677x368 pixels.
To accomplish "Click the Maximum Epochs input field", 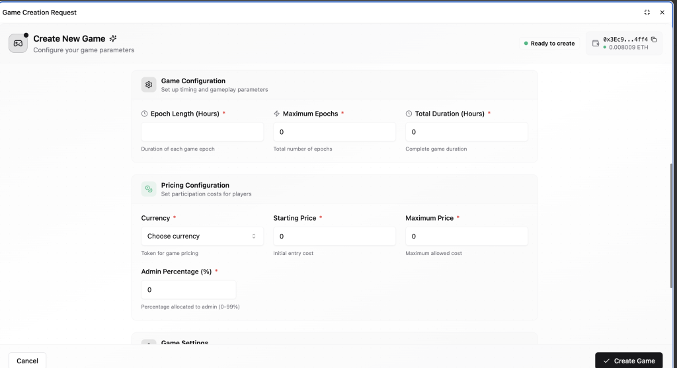I will coord(335,132).
